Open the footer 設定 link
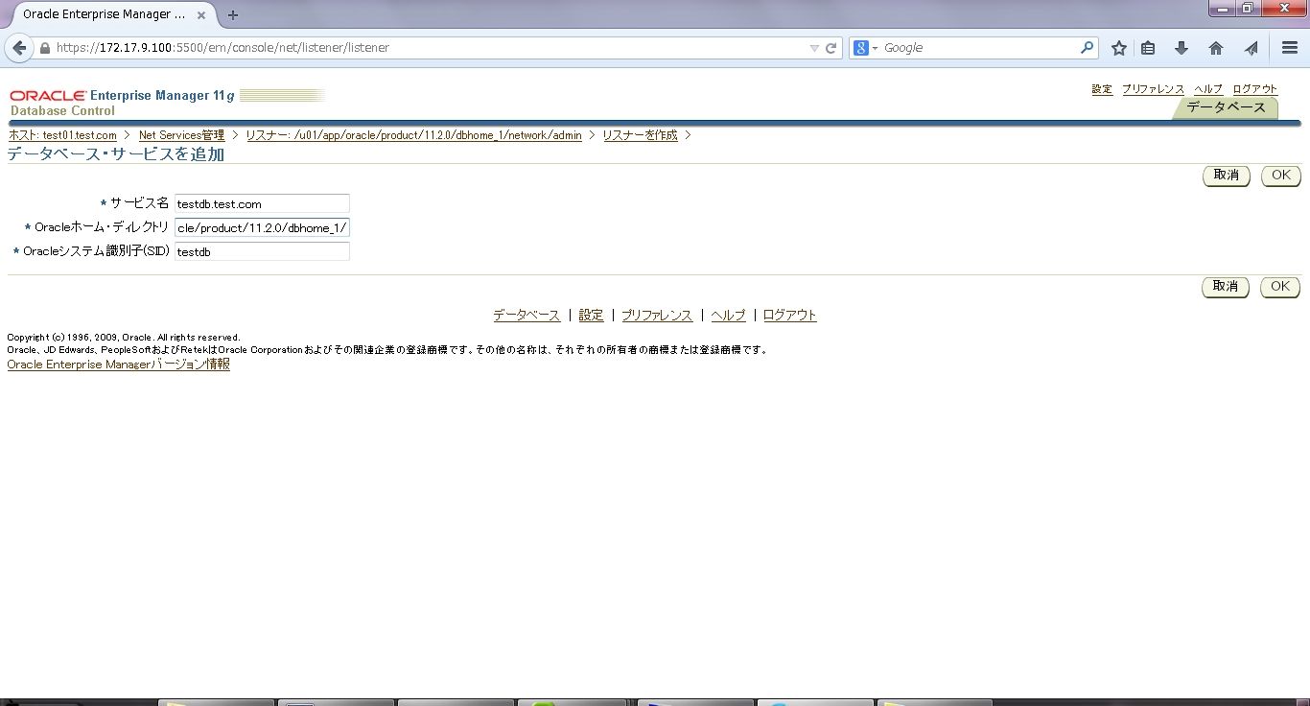Viewport: 1310px width, 706px height. click(591, 315)
